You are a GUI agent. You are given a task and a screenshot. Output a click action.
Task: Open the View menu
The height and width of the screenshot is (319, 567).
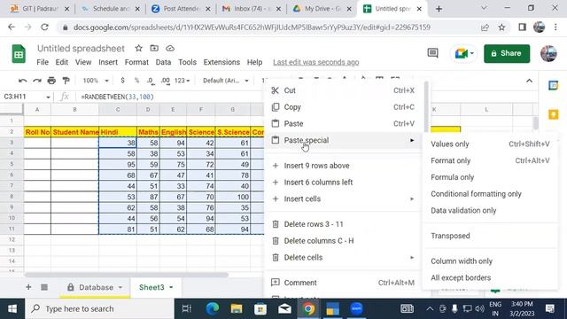click(83, 62)
